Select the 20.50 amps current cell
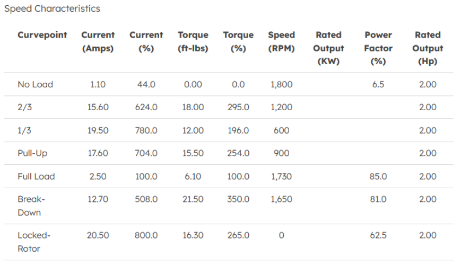The width and height of the screenshot is (461, 265). point(98,235)
